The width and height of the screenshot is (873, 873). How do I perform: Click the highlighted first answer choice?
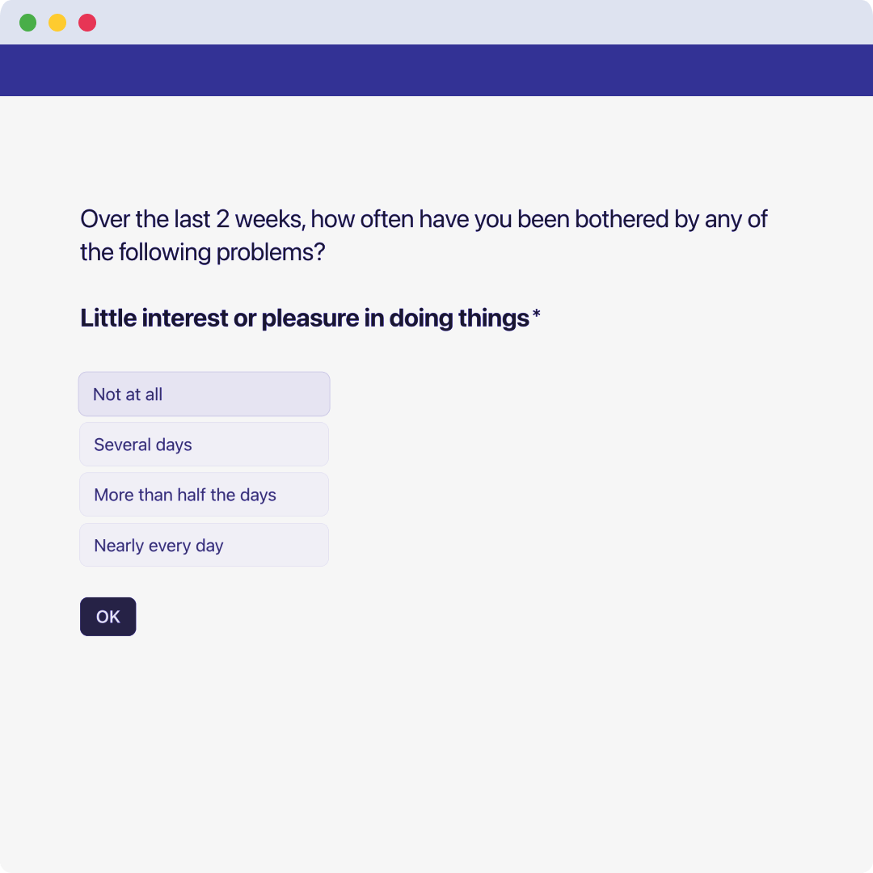[204, 394]
